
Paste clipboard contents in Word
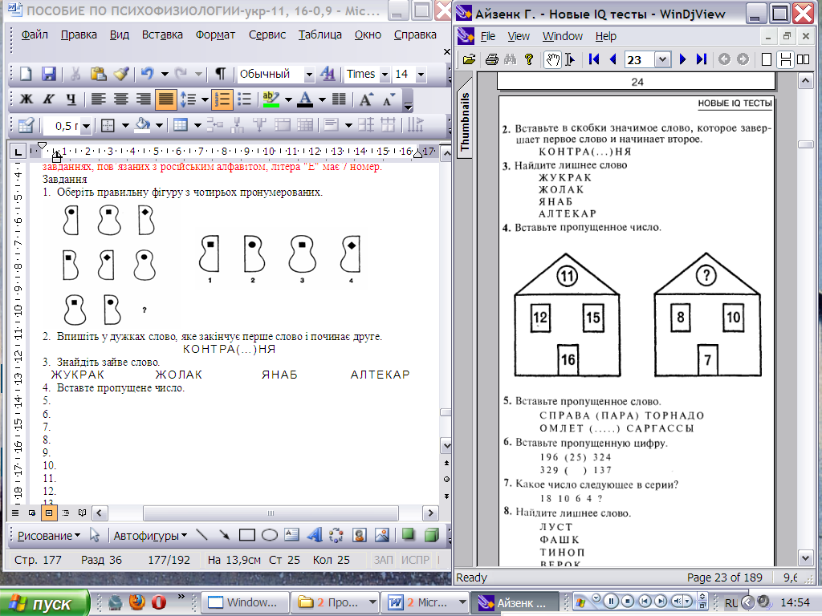pos(98,74)
